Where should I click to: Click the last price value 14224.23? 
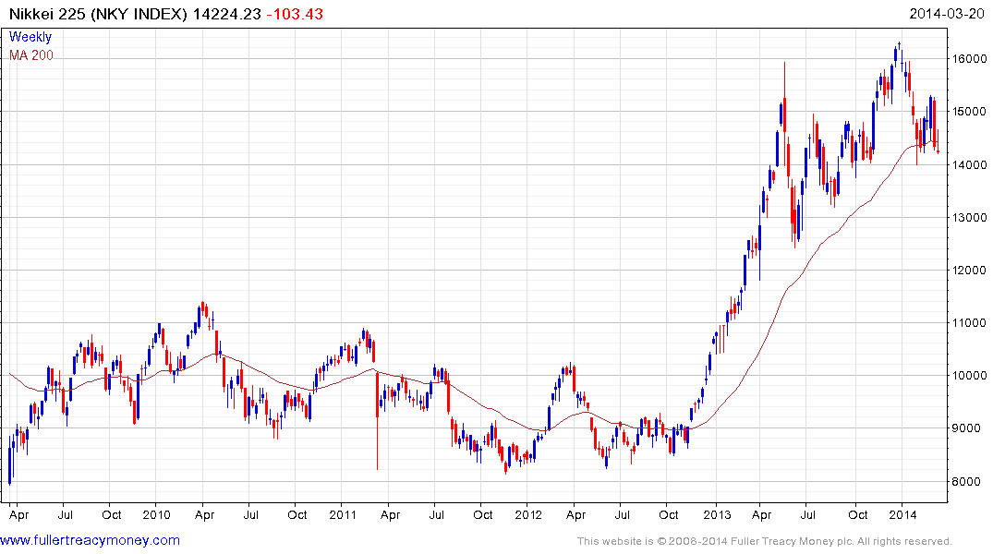226,13
